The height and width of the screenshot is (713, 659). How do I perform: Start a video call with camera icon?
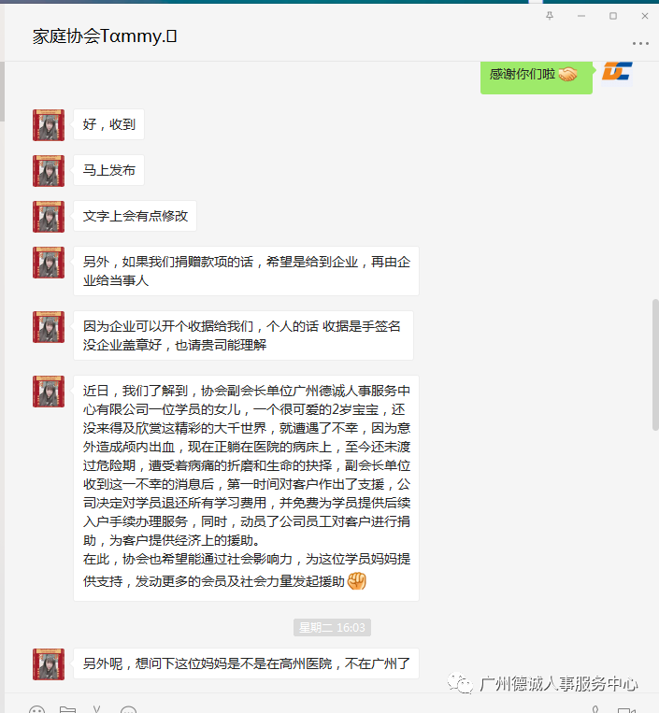626,710
